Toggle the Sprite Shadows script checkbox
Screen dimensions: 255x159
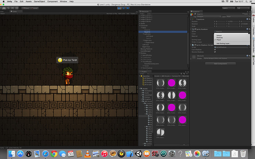pos(195,45)
